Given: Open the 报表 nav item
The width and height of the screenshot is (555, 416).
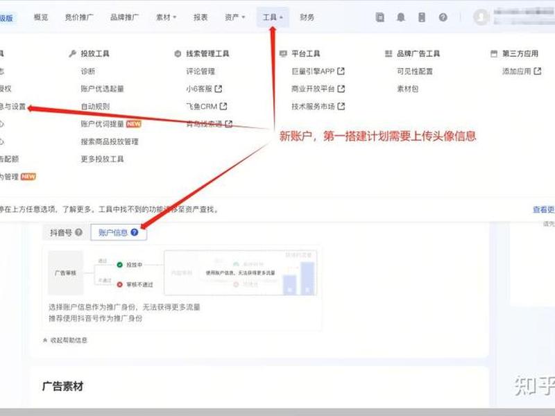Looking at the screenshot, I should [200, 17].
